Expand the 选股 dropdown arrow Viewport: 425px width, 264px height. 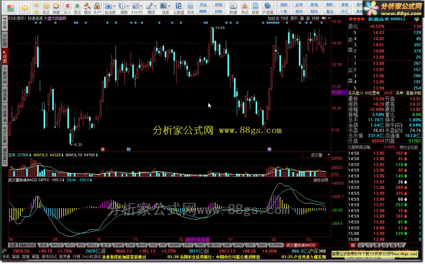click(169, 6)
